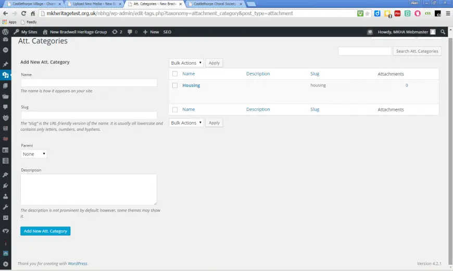Sort by Slug in table header
The width and height of the screenshot is (453, 271).
point(314,74)
